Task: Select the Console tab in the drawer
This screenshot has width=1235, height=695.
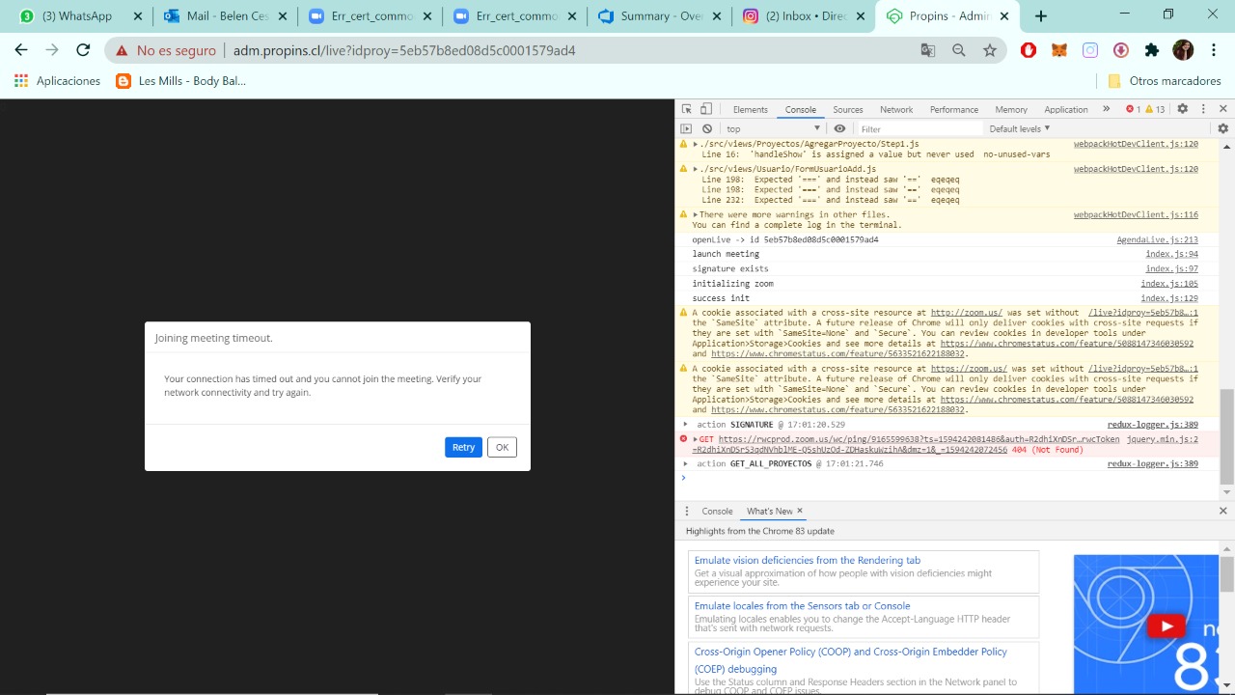Action: tap(717, 511)
